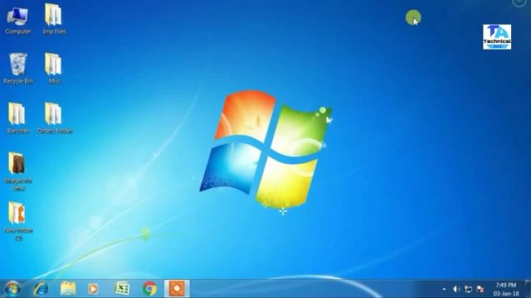
Task: Select the Barcode folder
Action: (18, 118)
